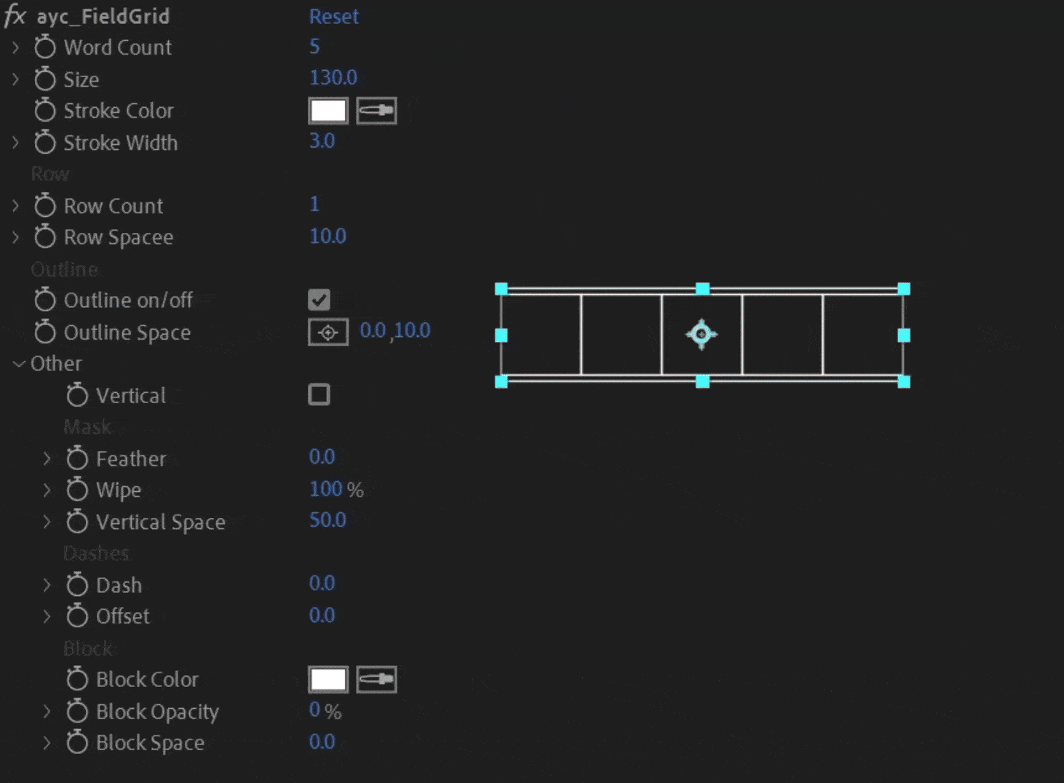The image size is (1064, 783).
Task: Click the Stroke Color eyedropper
Action: (376, 111)
